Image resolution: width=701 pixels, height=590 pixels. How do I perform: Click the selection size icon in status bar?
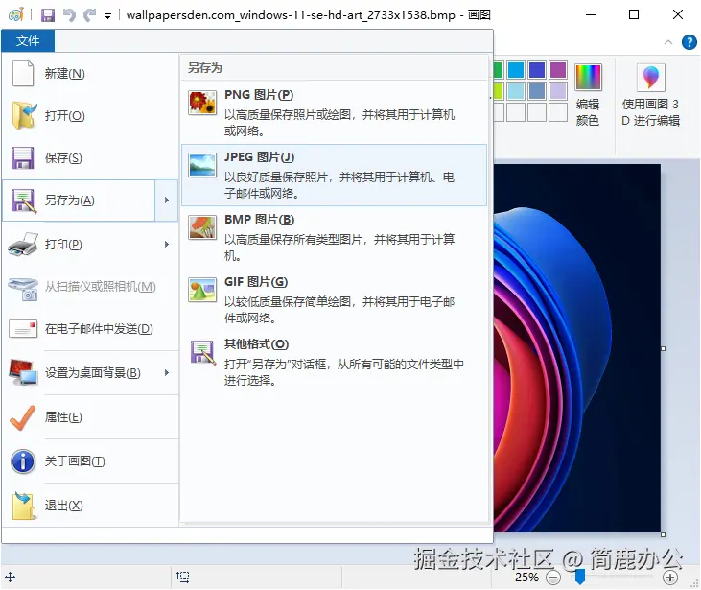(183, 577)
